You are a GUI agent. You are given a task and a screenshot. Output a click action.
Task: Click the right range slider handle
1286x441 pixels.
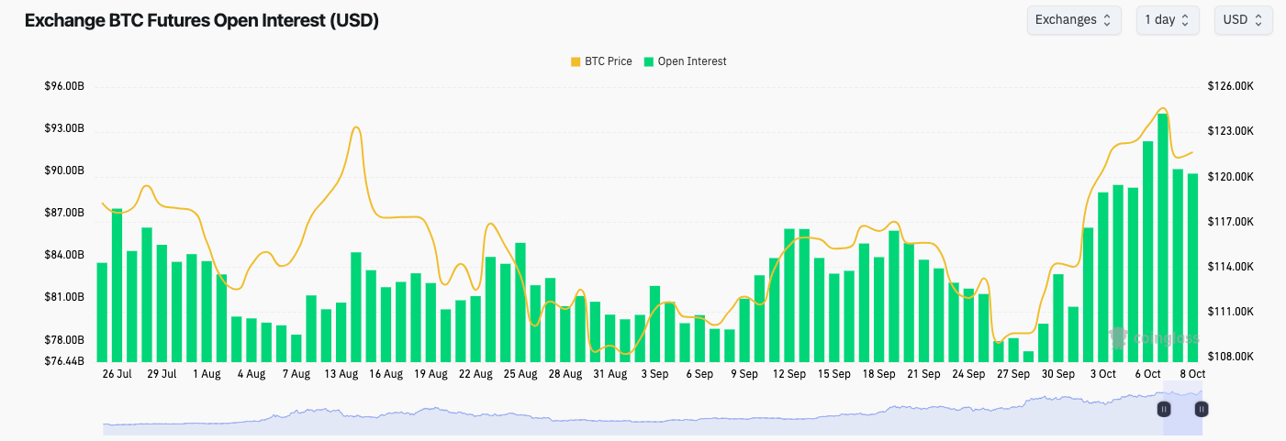point(1201,409)
